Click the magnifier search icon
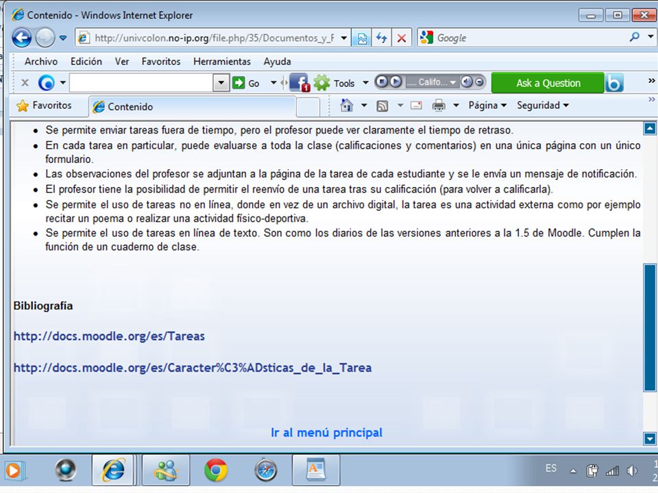This screenshot has height=493, width=658. 635,37
